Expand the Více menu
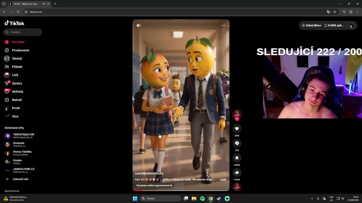The image size is (362, 203). 15,116
